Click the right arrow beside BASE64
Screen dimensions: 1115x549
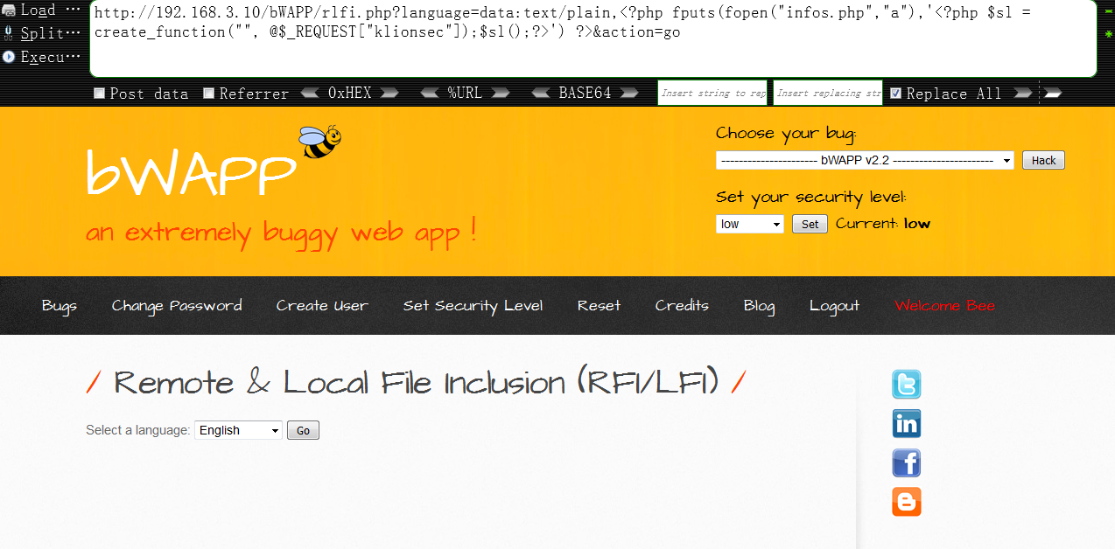coord(630,93)
